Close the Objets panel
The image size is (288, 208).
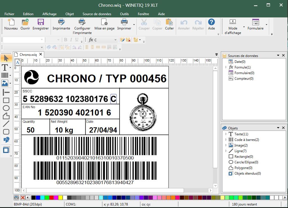tap(283, 128)
